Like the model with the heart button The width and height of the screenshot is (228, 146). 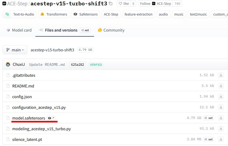coord(124,4)
